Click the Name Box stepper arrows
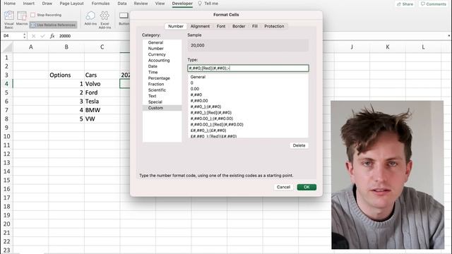The height and width of the screenshot is (254, 452). coord(25,36)
